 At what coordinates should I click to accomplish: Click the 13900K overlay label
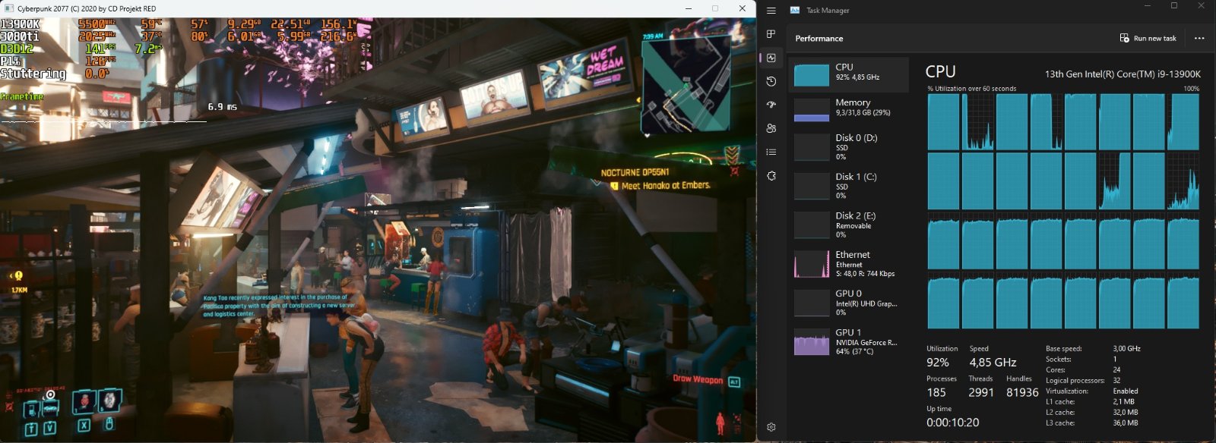coord(20,24)
